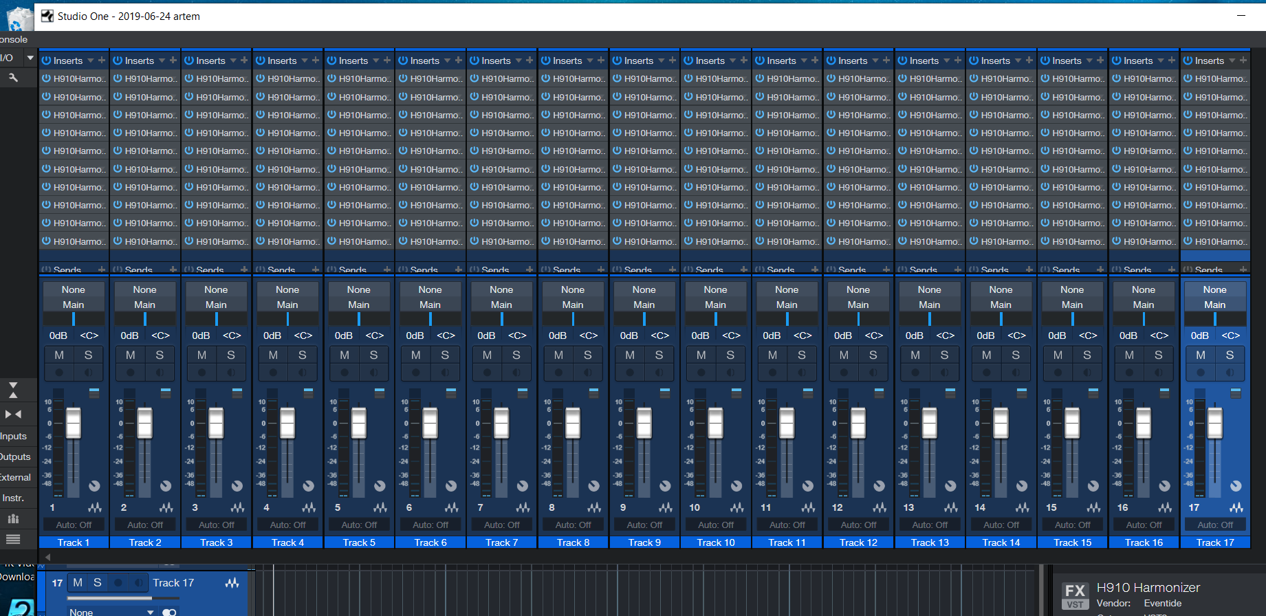Show the Instr. section in console sidebar
This screenshot has width=1266, height=616.
(x=13, y=498)
